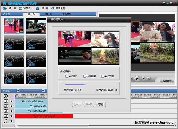Click the timeline zoom slider handle
The image size is (178, 129).
click(x=23, y=90)
